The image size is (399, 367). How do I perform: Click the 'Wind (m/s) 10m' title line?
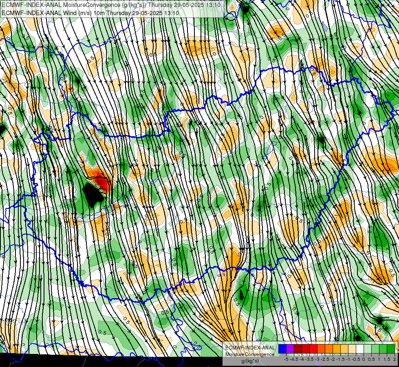(x=90, y=13)
